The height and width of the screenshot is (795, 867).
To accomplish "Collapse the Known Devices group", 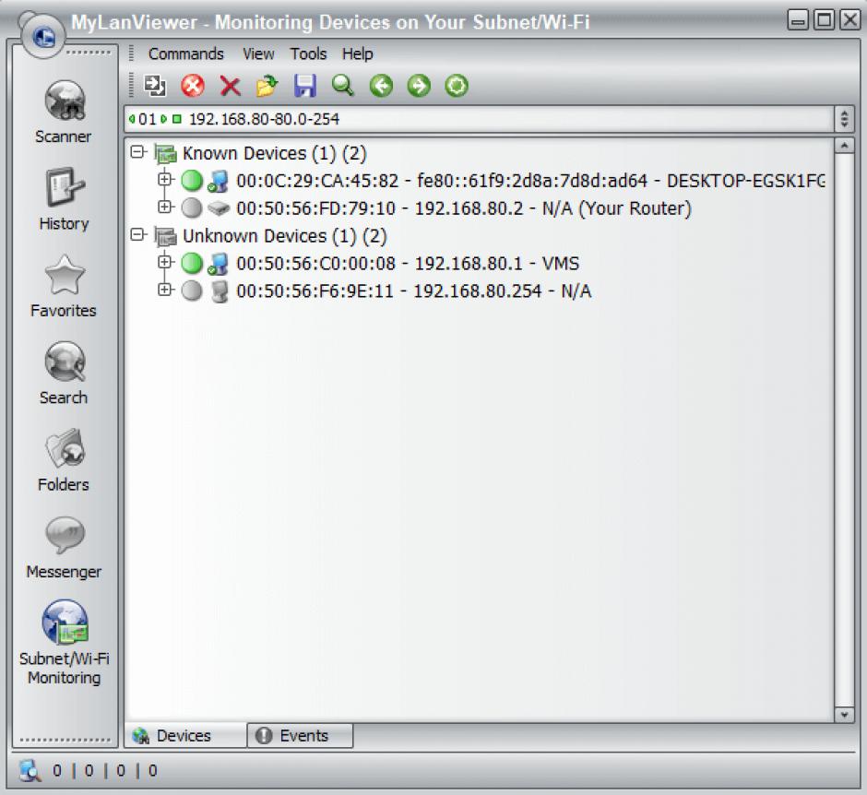I will pos(137,151).
